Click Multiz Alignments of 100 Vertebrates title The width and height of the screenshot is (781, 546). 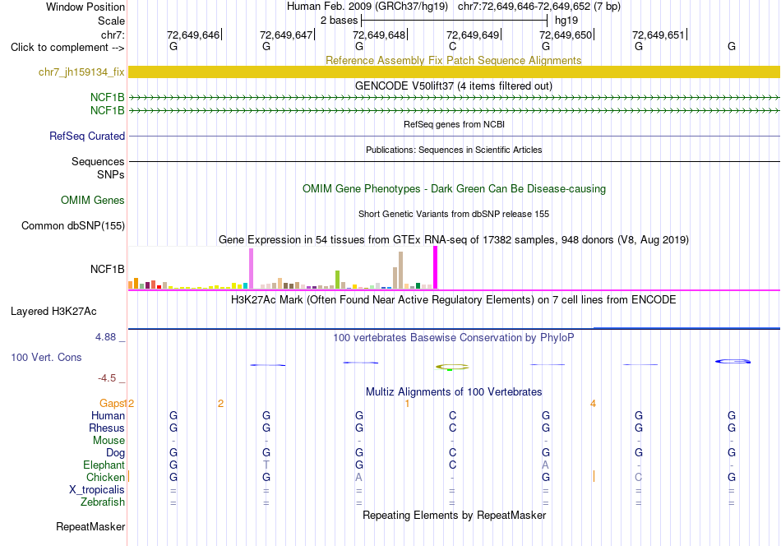[x=454, y=391]
